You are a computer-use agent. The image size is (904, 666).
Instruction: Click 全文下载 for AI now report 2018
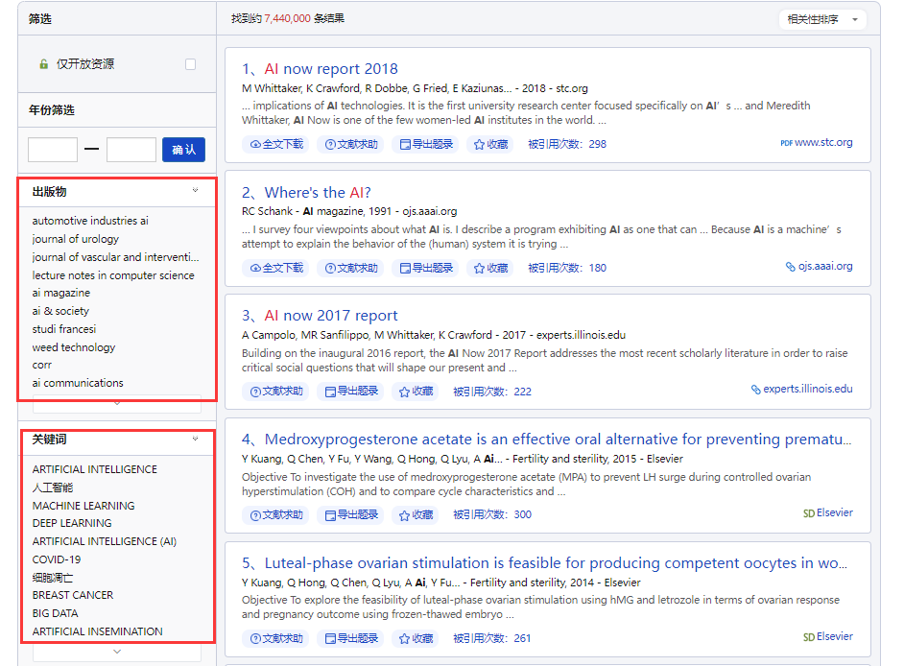[276, 144]
